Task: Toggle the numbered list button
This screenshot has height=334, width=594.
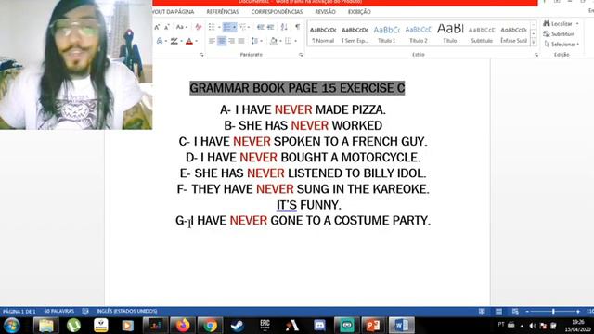Action: click(226, 27)
